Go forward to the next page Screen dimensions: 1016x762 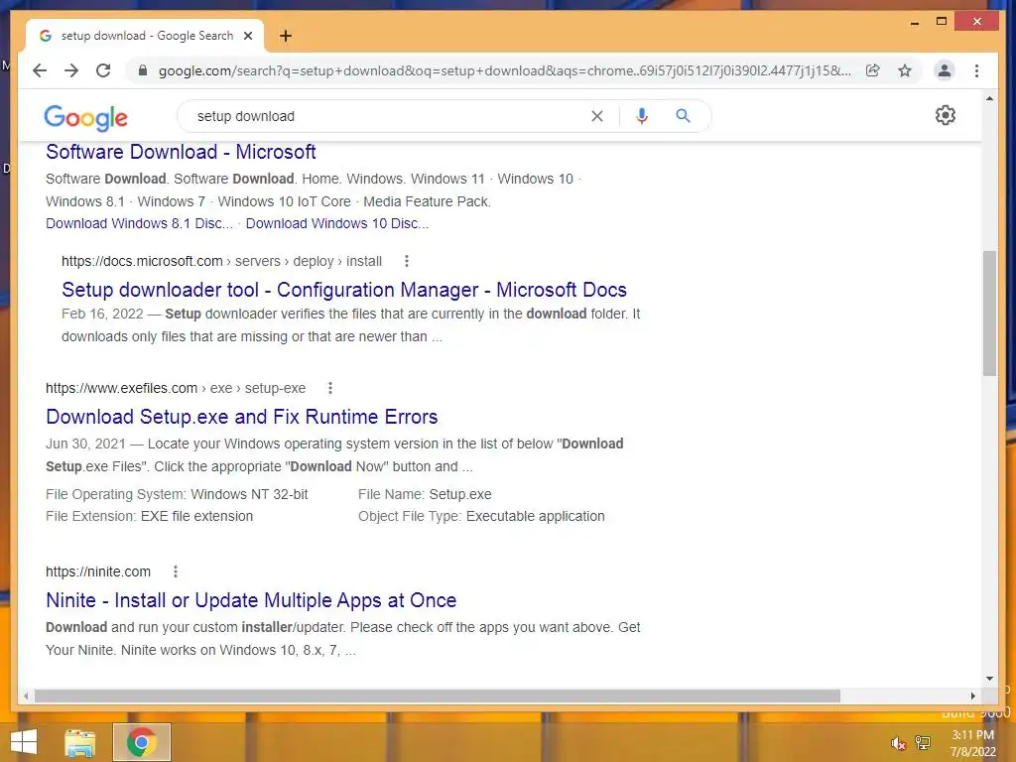point(71,70)
